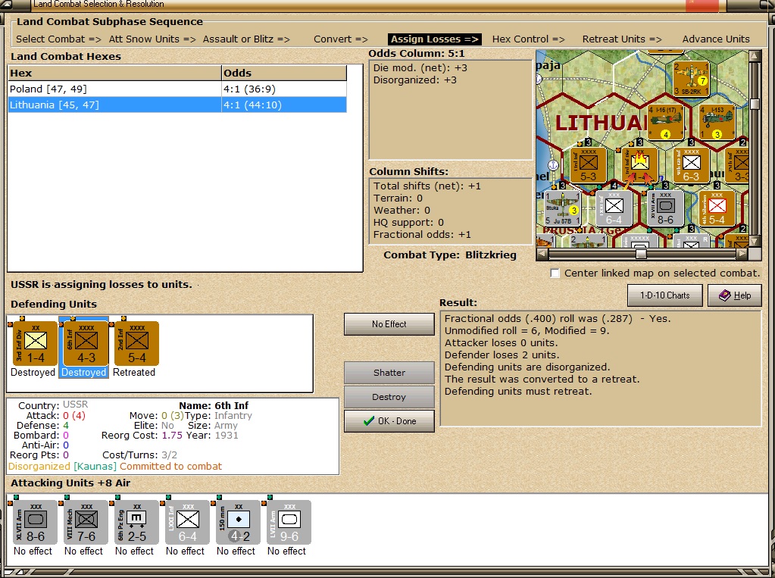Click the [Kaunas] location text

click(x=95, y=466)
